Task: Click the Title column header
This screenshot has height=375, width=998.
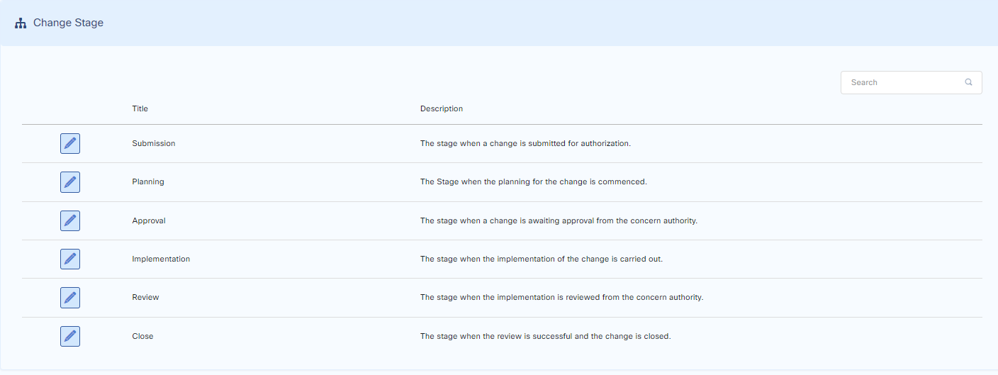Action: 140,108
